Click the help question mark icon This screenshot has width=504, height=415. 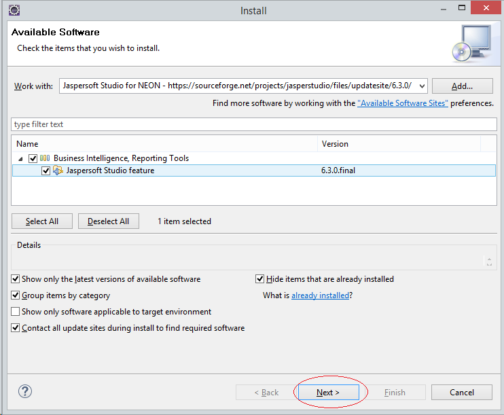pos(24,391)
